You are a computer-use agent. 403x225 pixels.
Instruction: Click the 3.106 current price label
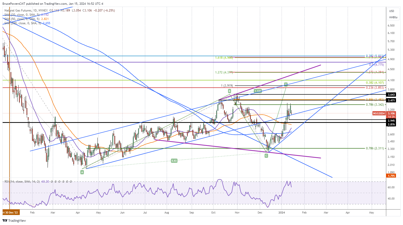pos(391,113)
